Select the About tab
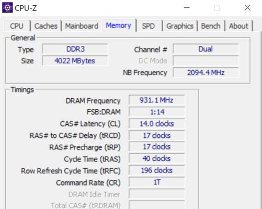 coord(238,26)
